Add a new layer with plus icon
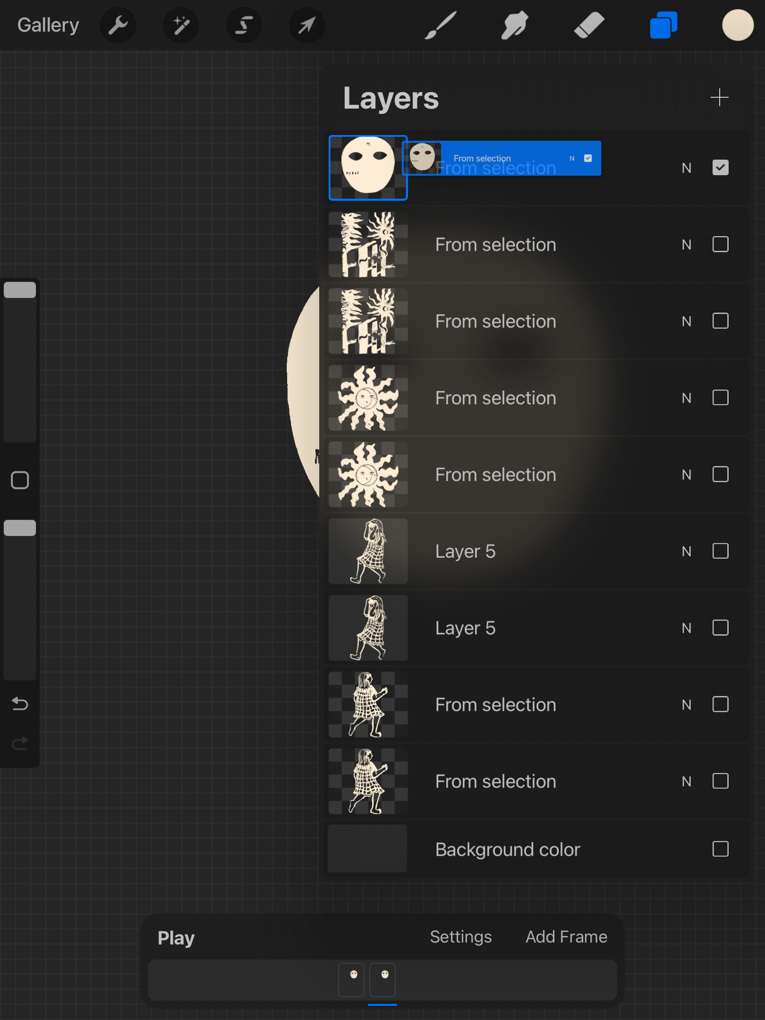The height and width of the screenshot is (1020, 765). coord(719,98)
